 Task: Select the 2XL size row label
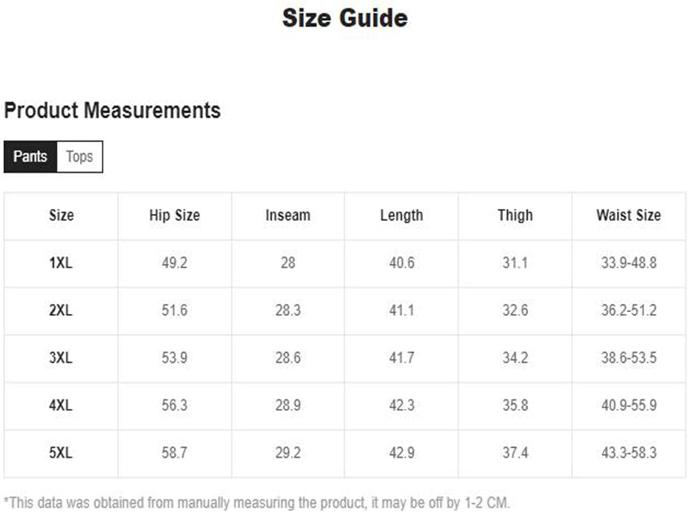click(x=61, y=310)
